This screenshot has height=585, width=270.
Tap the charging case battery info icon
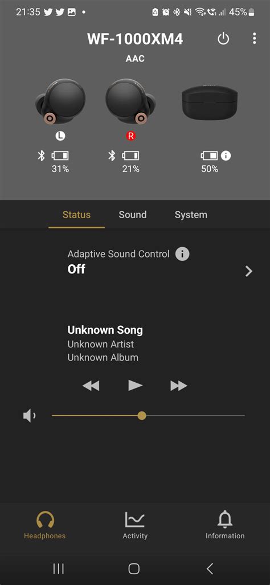point(226,155)
